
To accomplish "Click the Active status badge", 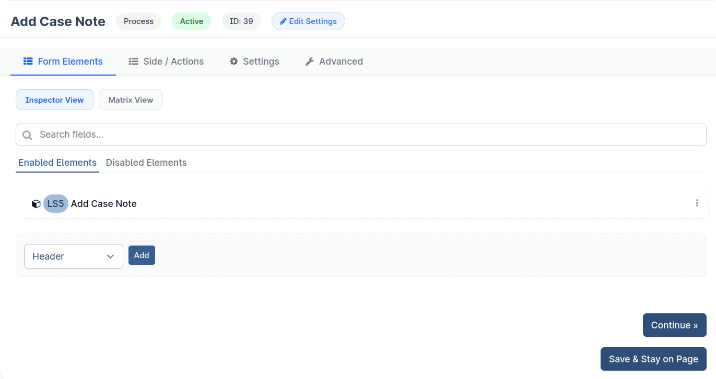I will (192, 21).
